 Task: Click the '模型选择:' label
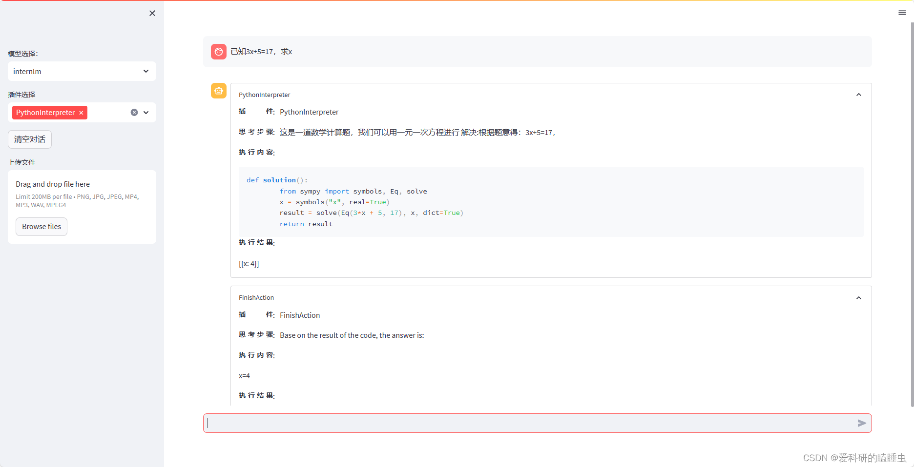[x=23, y=54]
